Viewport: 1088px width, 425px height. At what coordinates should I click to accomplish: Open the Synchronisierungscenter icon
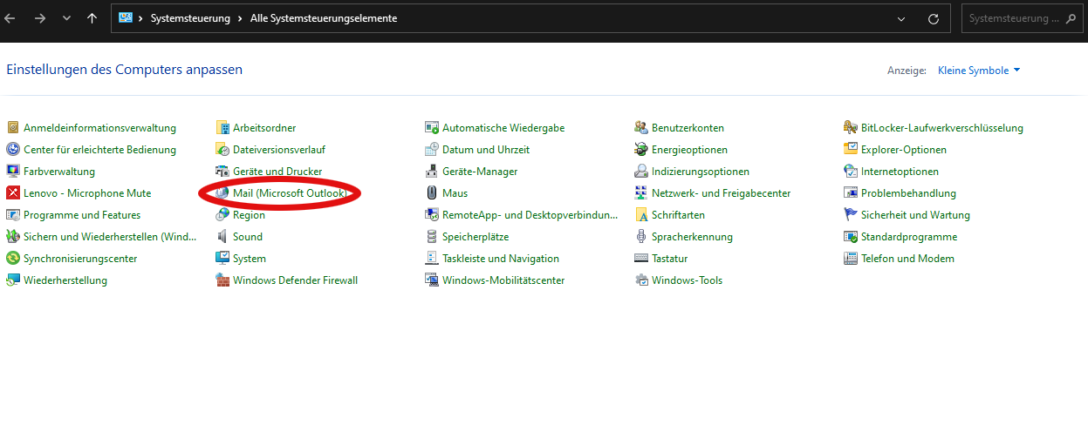click(13, 259)
